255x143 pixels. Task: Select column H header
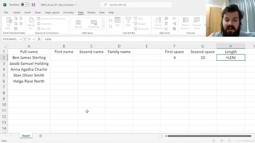coord(231,46)
